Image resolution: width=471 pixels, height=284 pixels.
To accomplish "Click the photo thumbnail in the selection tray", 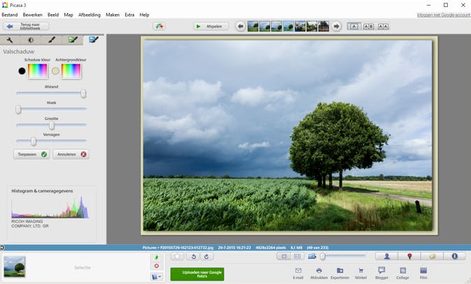I will point(15,267).
